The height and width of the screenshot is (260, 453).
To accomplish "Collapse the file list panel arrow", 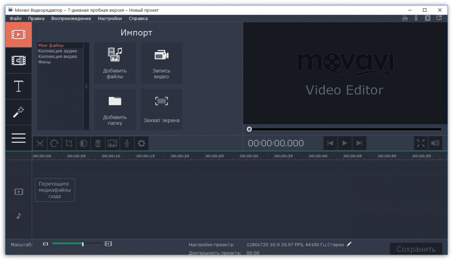I will [87, 86].
